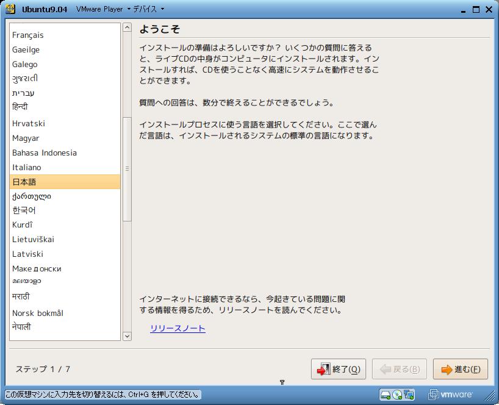Image resolution: width=499 pixels, height=405 pixels.
Task: Click the language list scrollbar thumb
Action: [127, 168]
